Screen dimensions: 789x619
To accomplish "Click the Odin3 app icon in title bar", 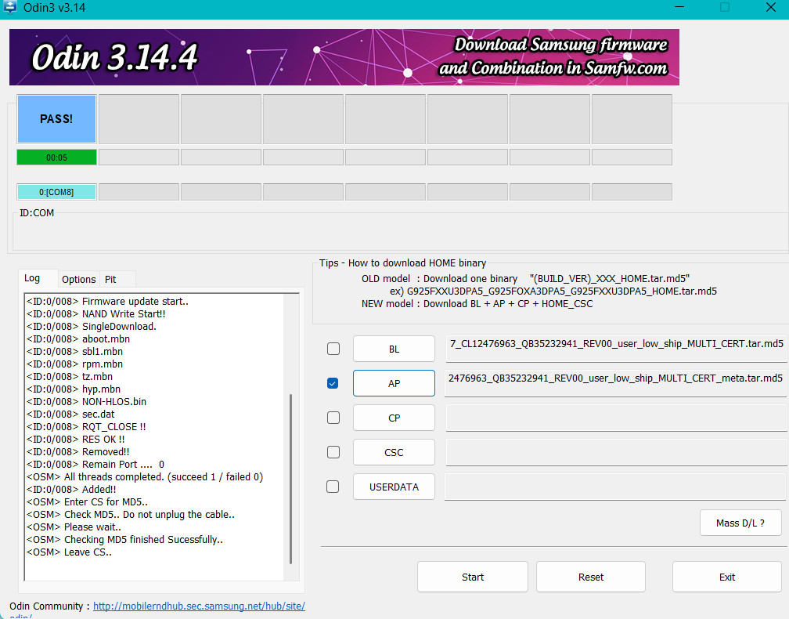I will pos(10,7).
